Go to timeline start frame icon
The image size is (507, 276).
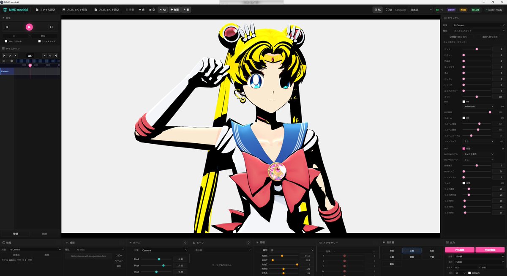[5, 55]
